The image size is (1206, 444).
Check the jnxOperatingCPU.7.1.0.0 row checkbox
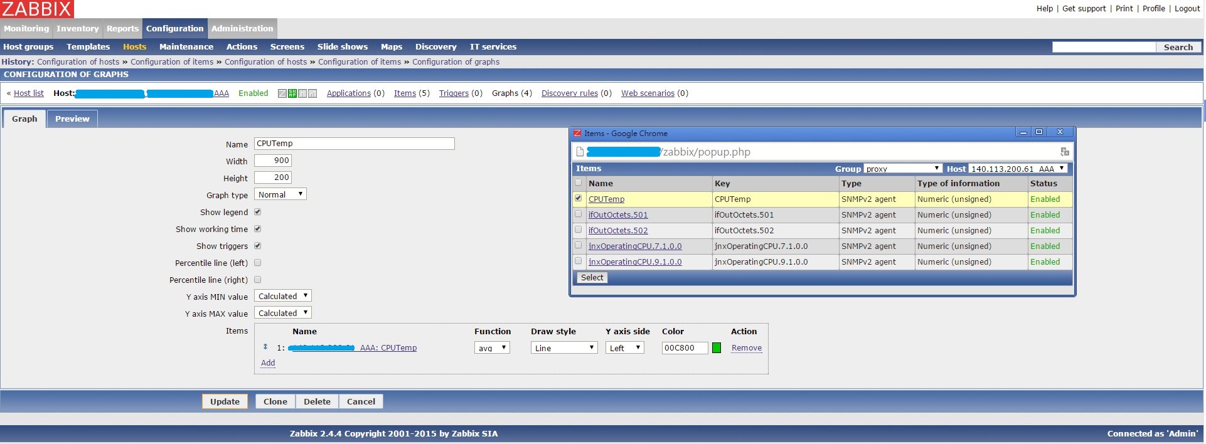coord(579,245)
